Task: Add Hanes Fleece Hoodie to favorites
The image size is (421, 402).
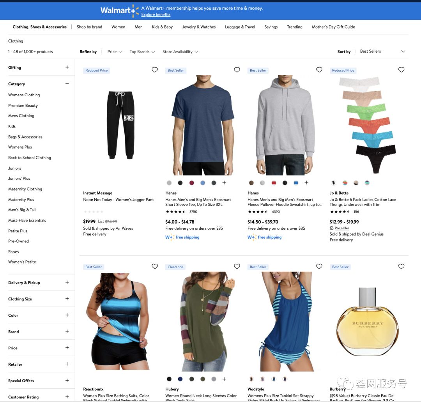Action: coord(319,70)
